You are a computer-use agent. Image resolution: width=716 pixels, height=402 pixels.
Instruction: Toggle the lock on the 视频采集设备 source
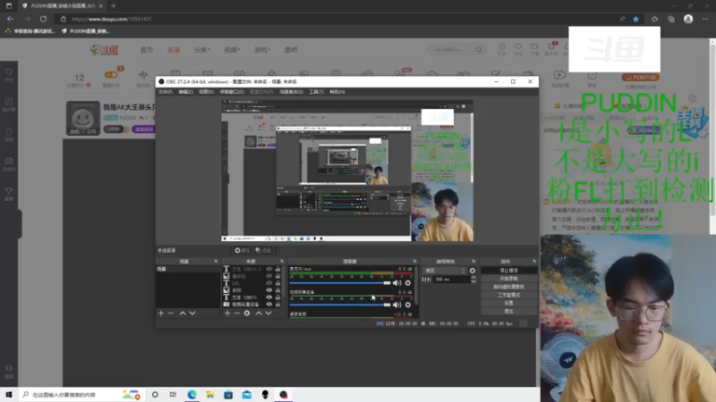(277, 304)
